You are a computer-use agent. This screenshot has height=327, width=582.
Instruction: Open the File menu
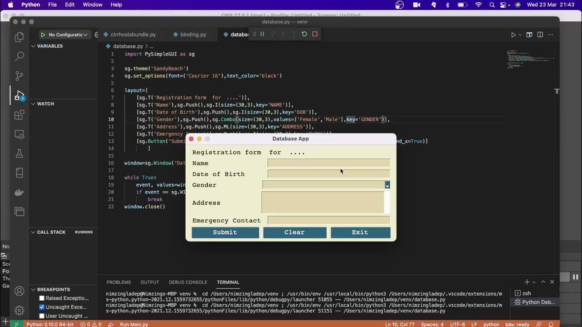tap(52, 5)
